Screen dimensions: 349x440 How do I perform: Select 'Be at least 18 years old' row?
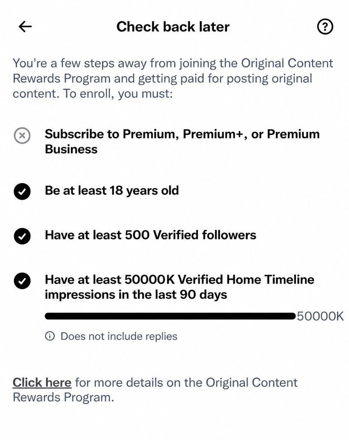coord(112,190)
